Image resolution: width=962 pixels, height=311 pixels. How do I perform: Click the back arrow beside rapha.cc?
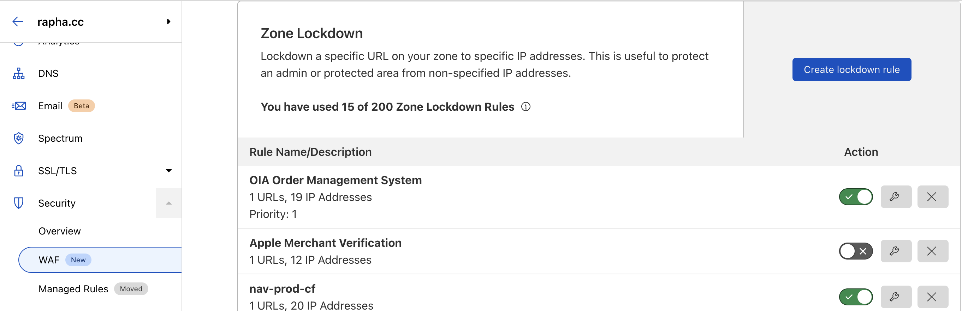coord(18,22)
